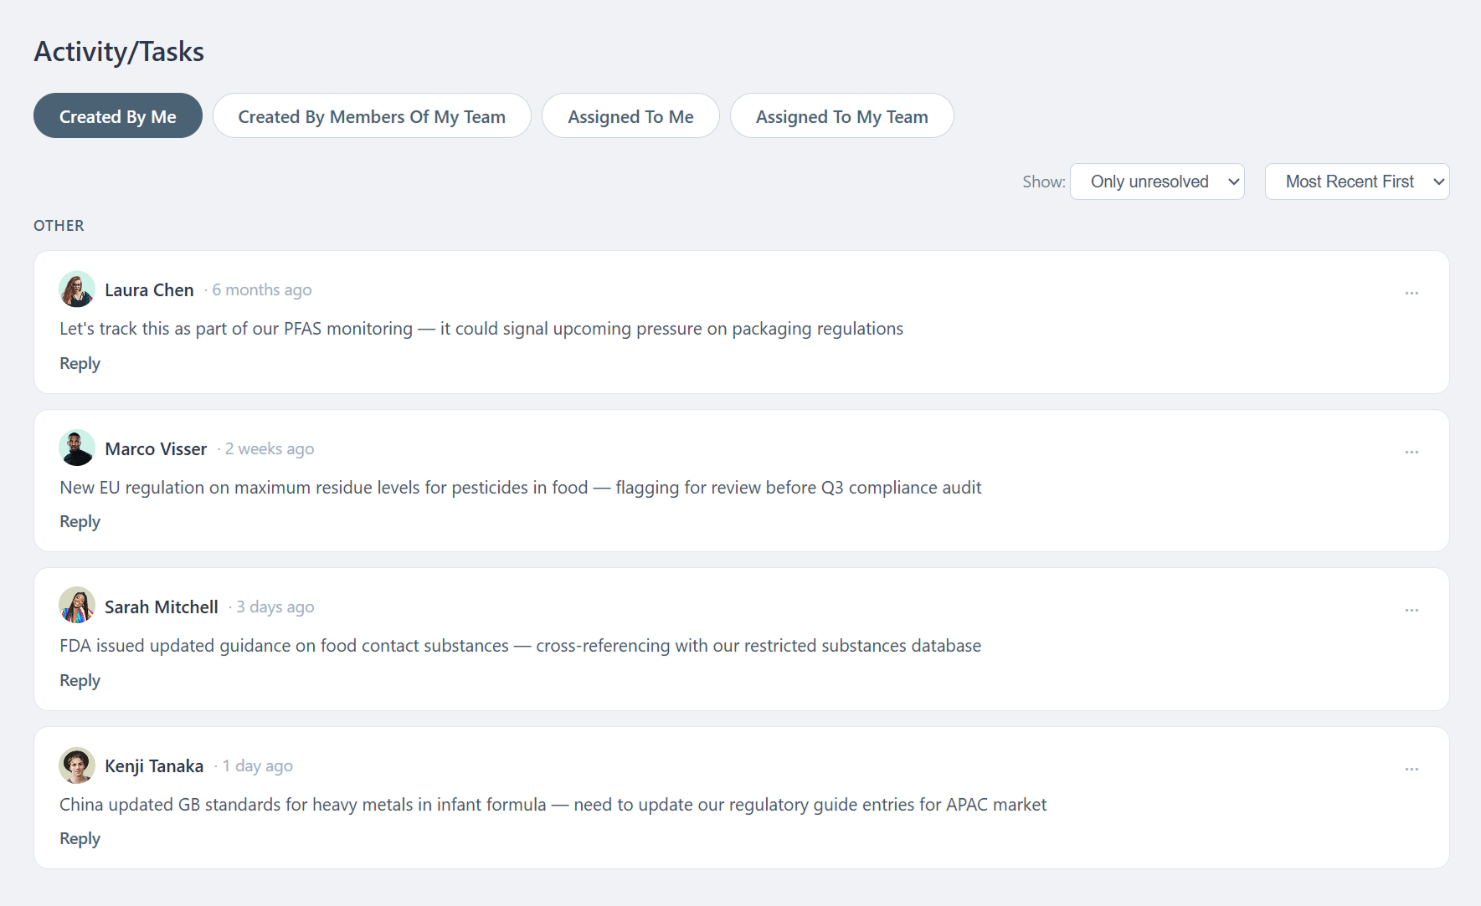
Task: Click Laura Chen's profile avatar
Action: click(76, 289)
